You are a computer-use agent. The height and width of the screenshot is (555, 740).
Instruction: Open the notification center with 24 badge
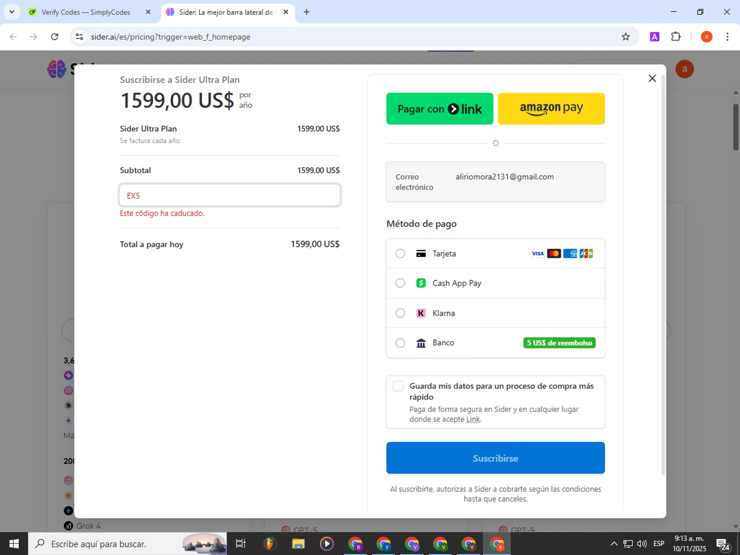point(723,544)
